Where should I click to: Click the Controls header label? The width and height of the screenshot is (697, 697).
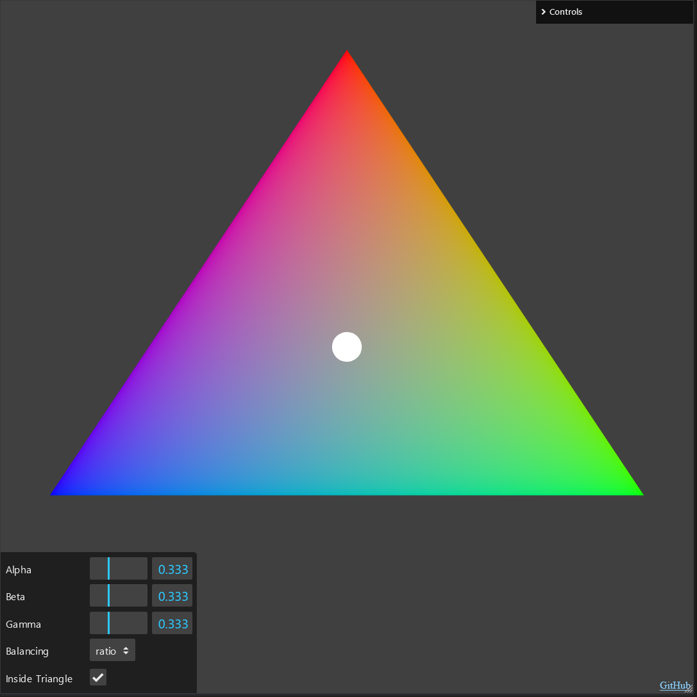tap(566, 12)
